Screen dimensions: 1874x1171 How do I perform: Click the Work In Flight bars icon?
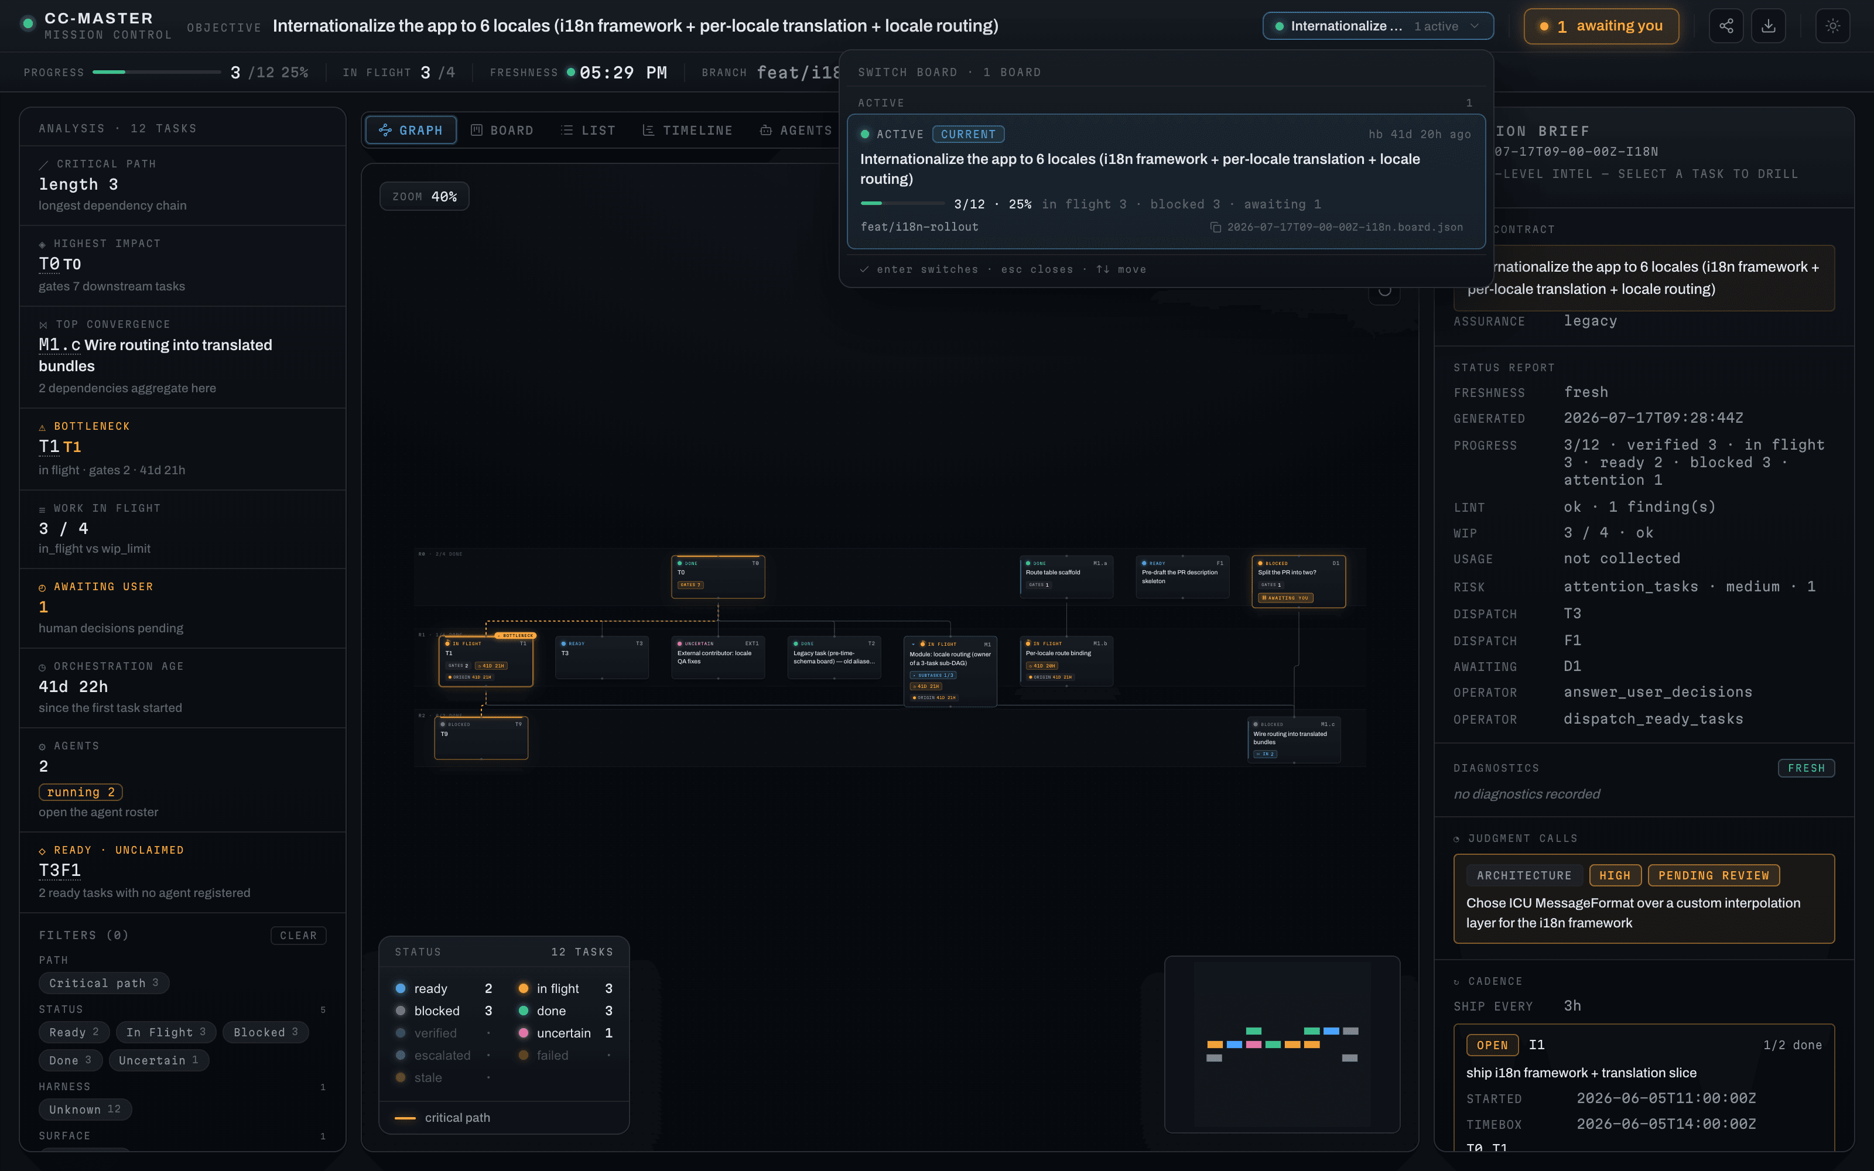point(43,509)
